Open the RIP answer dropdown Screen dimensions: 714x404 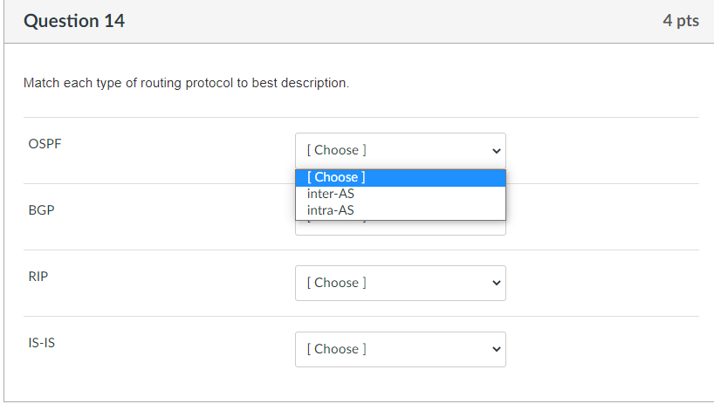click(401, 283)
